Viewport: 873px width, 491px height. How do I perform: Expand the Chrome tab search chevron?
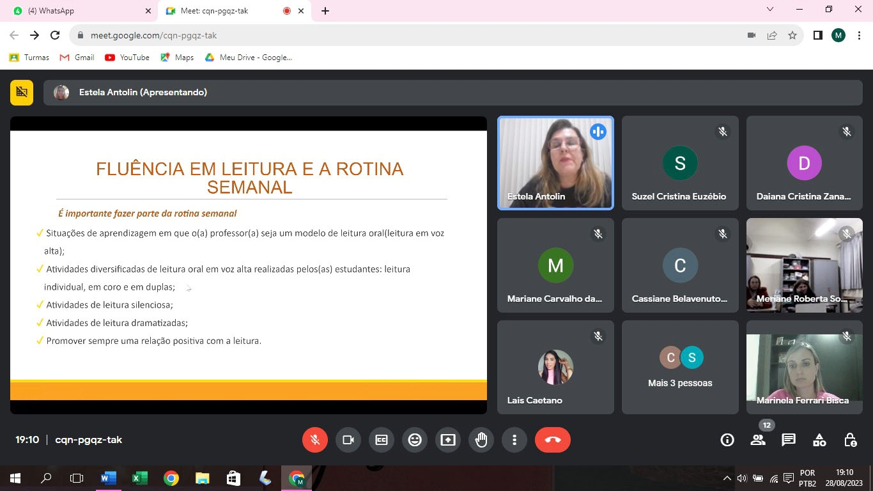tap(770, 10)
